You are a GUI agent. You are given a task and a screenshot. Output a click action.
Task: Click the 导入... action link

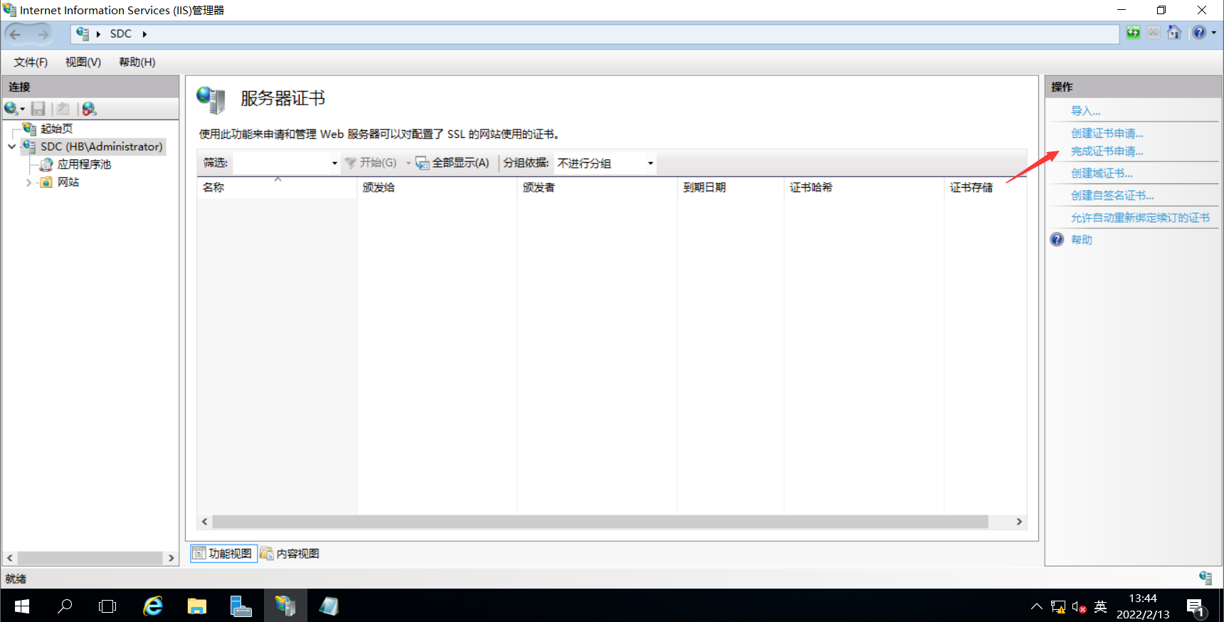click(x=1086, y=111)
